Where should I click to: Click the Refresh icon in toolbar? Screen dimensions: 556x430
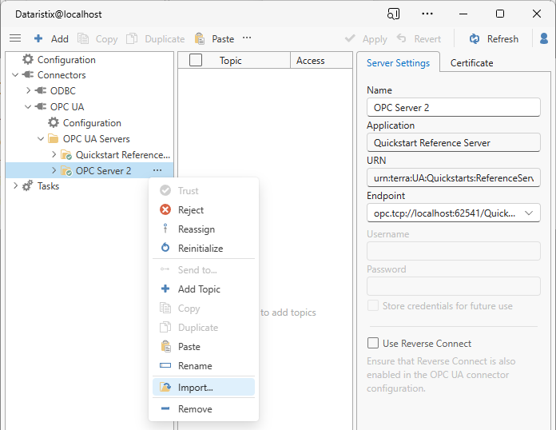click(x=475, y=38)
